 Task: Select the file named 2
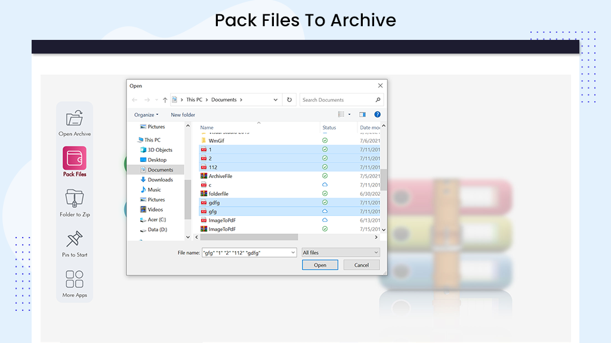click(290, 158)
